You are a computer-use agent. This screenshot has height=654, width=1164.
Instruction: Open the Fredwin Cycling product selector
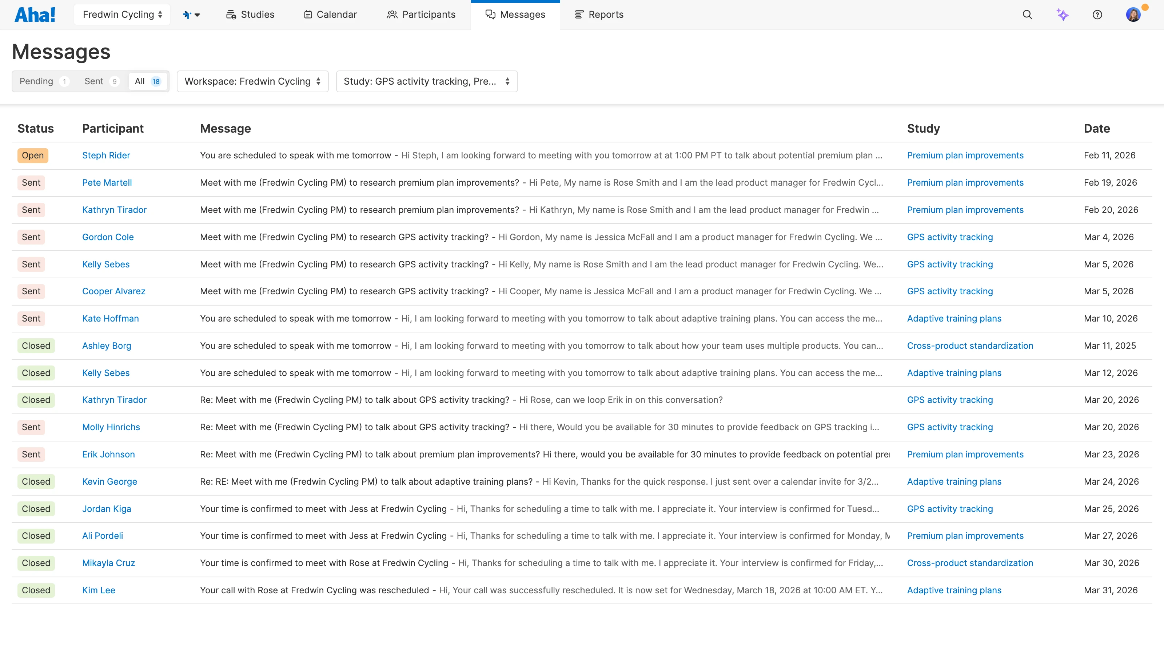coord(121,14)
